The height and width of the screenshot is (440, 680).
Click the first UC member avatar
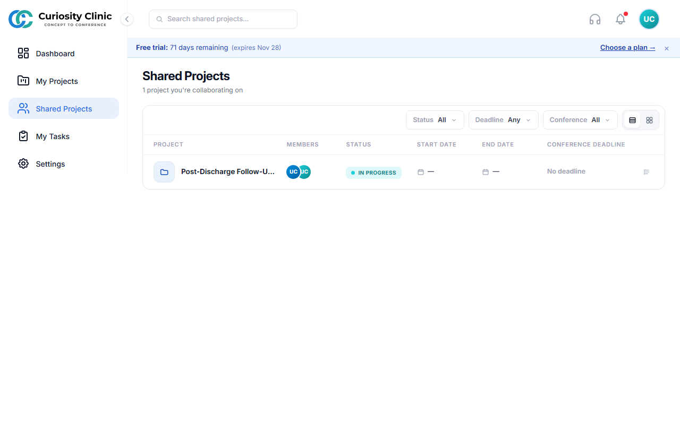(x=293, y=172)
